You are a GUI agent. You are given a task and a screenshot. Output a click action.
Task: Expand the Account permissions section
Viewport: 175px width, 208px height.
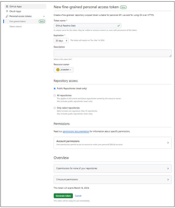coord(113,143)
